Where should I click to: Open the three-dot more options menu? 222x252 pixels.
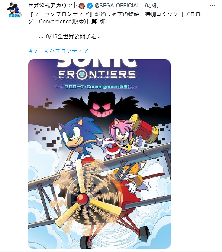[212, 6]
